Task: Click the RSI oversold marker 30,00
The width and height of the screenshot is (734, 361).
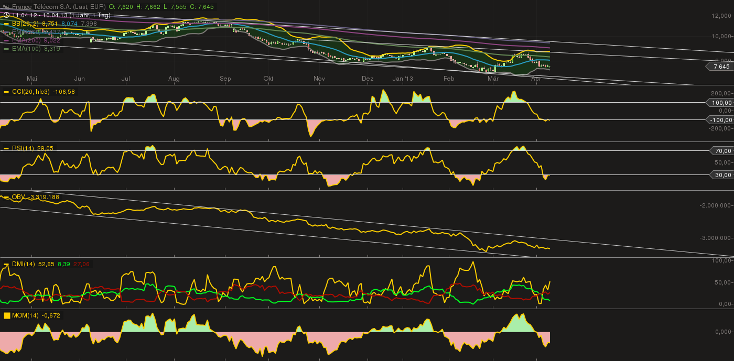Action: point(721,175)
